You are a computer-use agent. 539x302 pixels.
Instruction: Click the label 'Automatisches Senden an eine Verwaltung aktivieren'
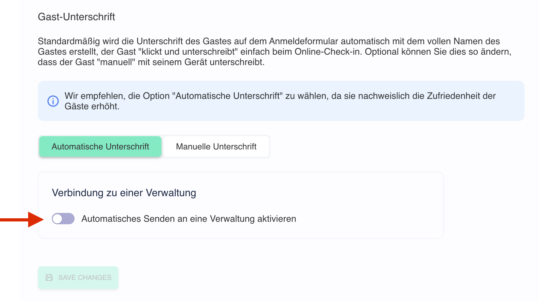click(189, 219)
